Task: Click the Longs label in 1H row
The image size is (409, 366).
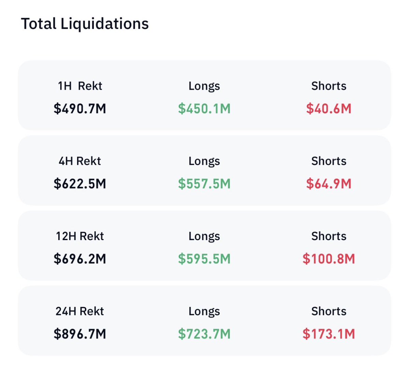Action: point(204,86)
